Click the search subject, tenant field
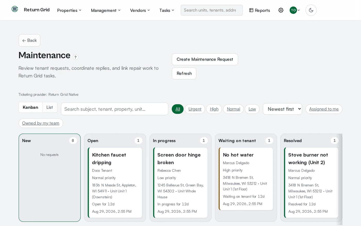The width and height of the screenshot is (361, 226). (114, 109)
